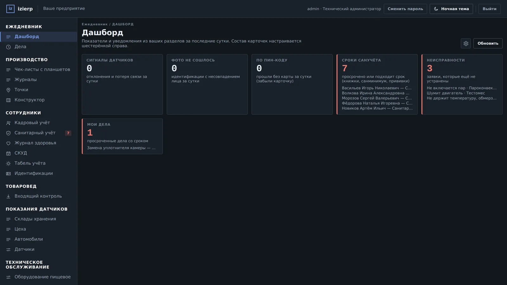
Task: Open the Фото не сошлось card
Action: coord(207,84)
